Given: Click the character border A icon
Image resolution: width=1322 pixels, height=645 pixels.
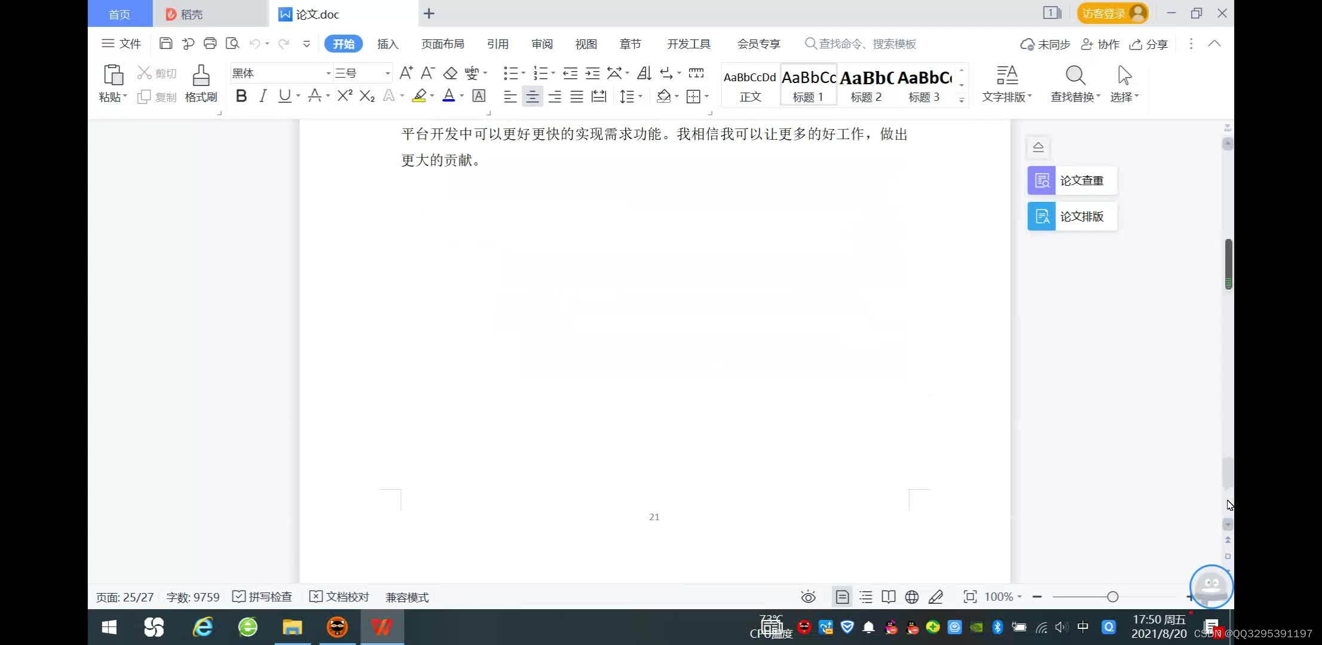Looking at the screenshot, I should [x=479, y=96].
